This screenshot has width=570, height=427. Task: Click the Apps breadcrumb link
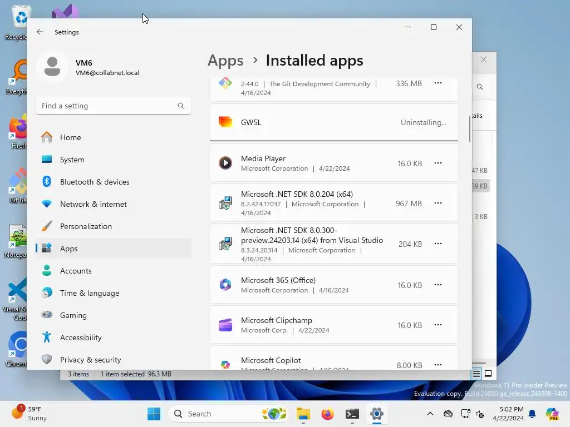click(225, 60)
